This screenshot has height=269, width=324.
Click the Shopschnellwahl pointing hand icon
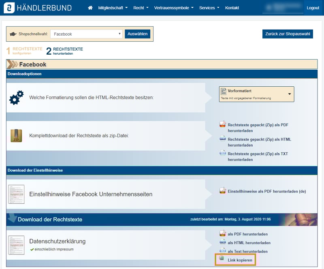13,34
